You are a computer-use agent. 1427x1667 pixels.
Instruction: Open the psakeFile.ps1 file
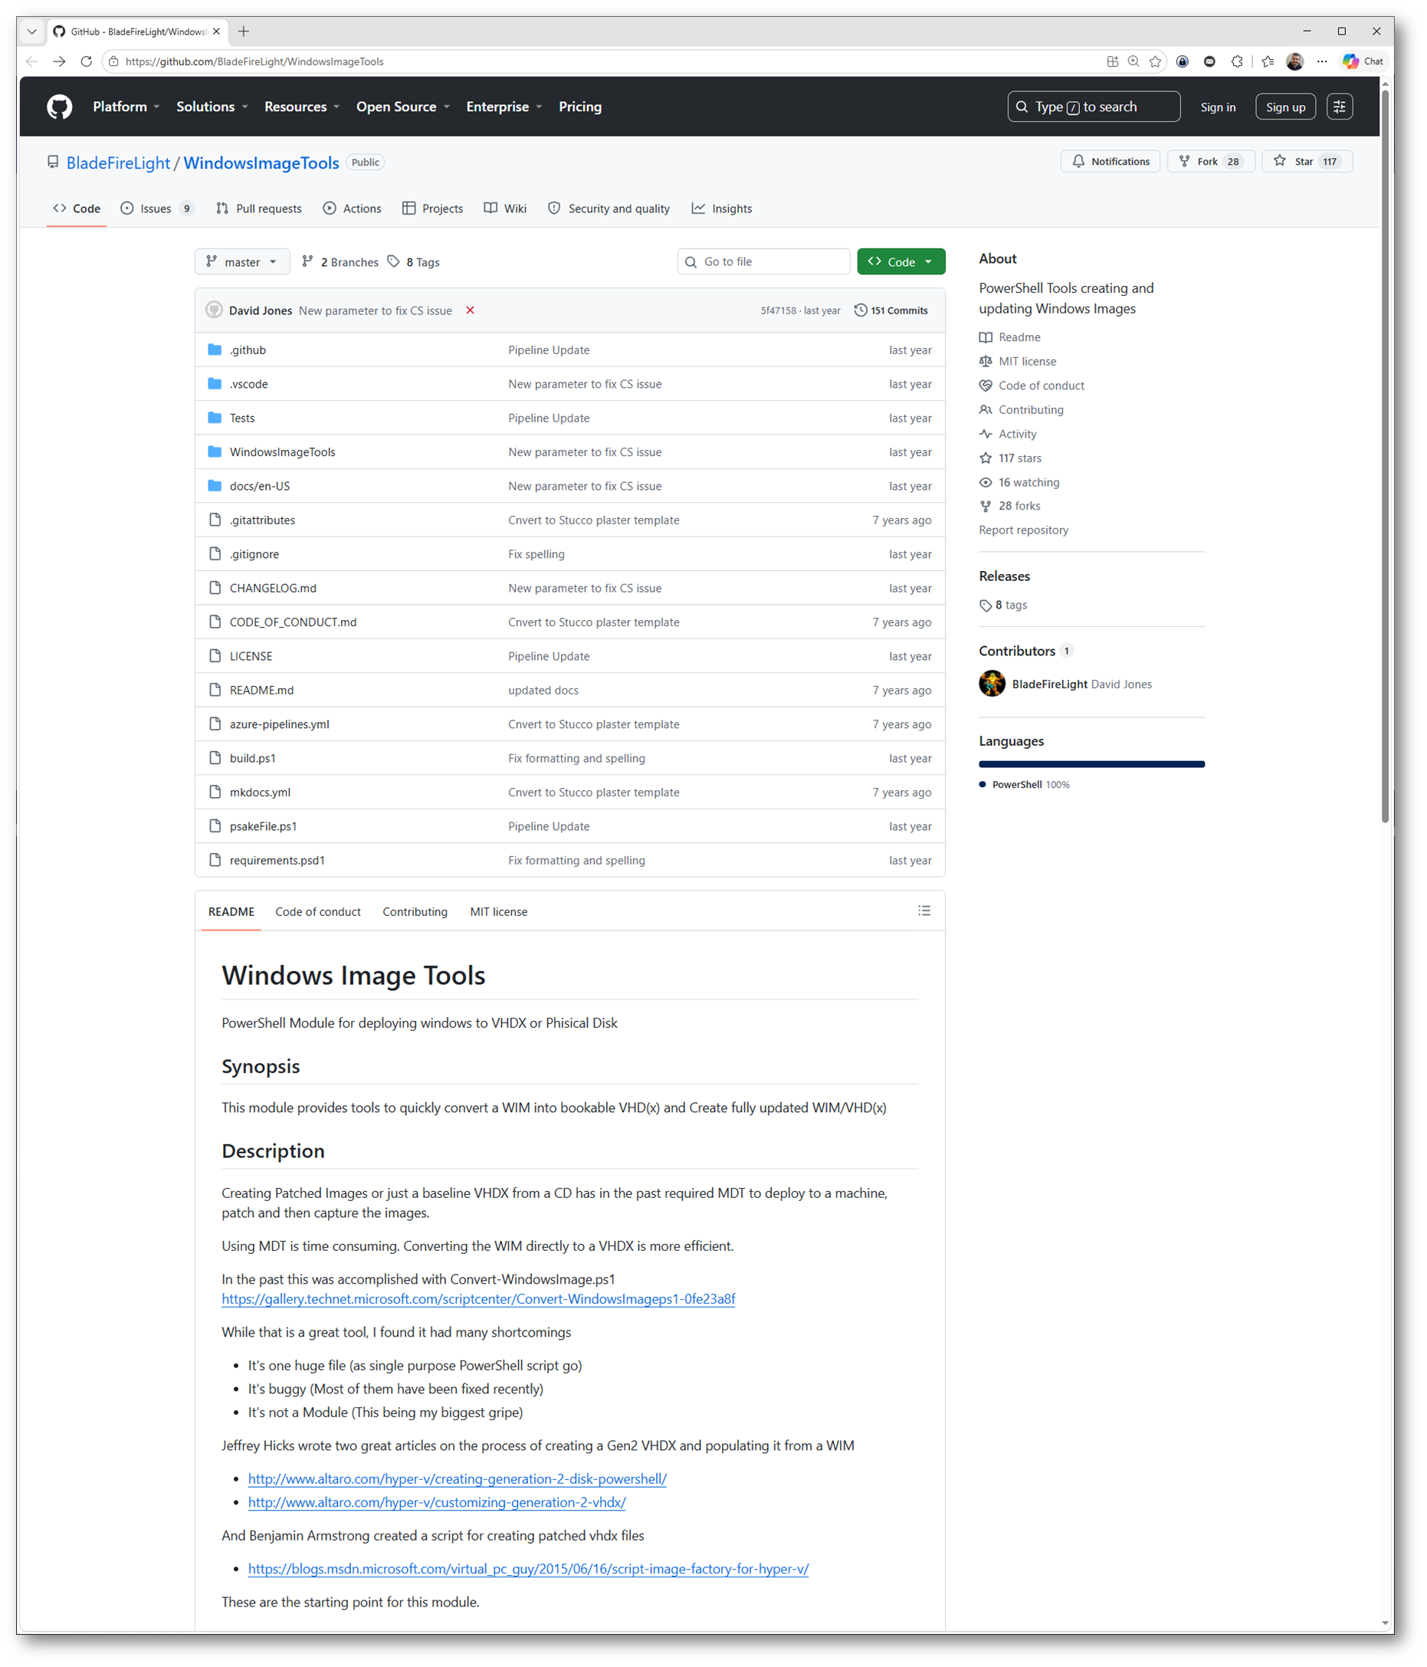(263, 826)
